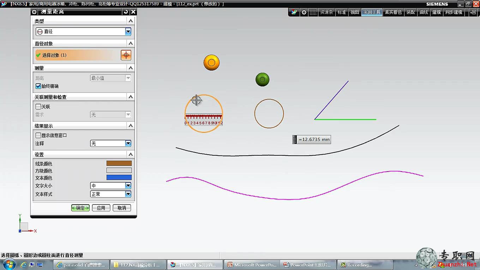This screenshot has height=270, width=480.
Task: Collapse the diameter object section
Action: 131,43
